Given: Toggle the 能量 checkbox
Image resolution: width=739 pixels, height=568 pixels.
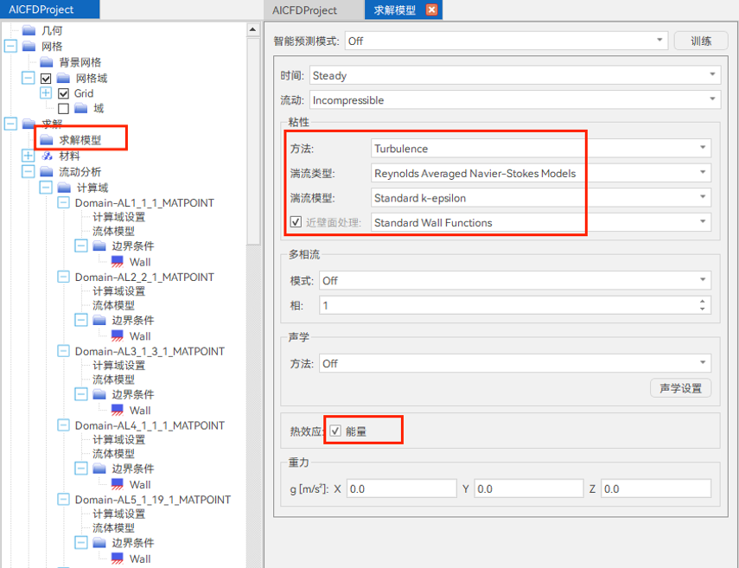Looking at the screenshot, I should tap(335, 431).
